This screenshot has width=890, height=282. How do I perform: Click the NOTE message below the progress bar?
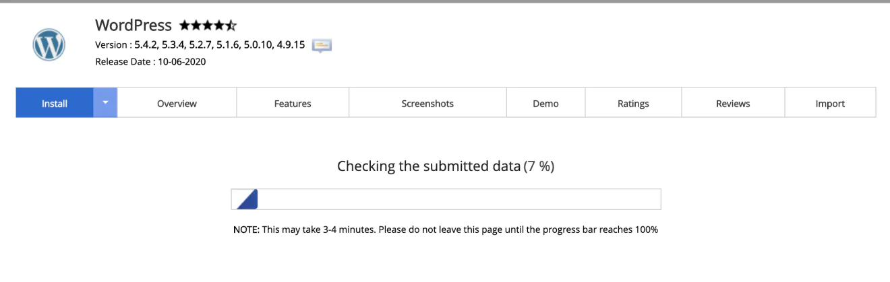coord(446,230)
